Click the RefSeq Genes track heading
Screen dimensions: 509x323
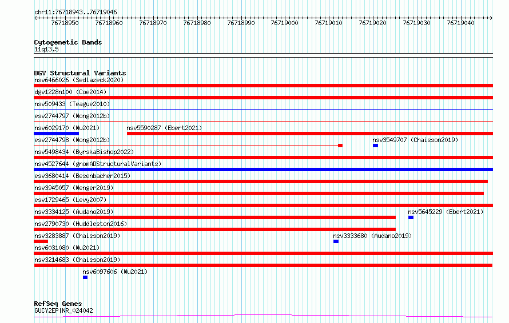tap(58, 304)
